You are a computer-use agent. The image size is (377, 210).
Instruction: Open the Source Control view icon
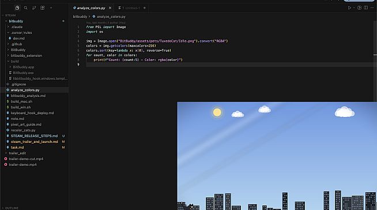coord(34,8)
